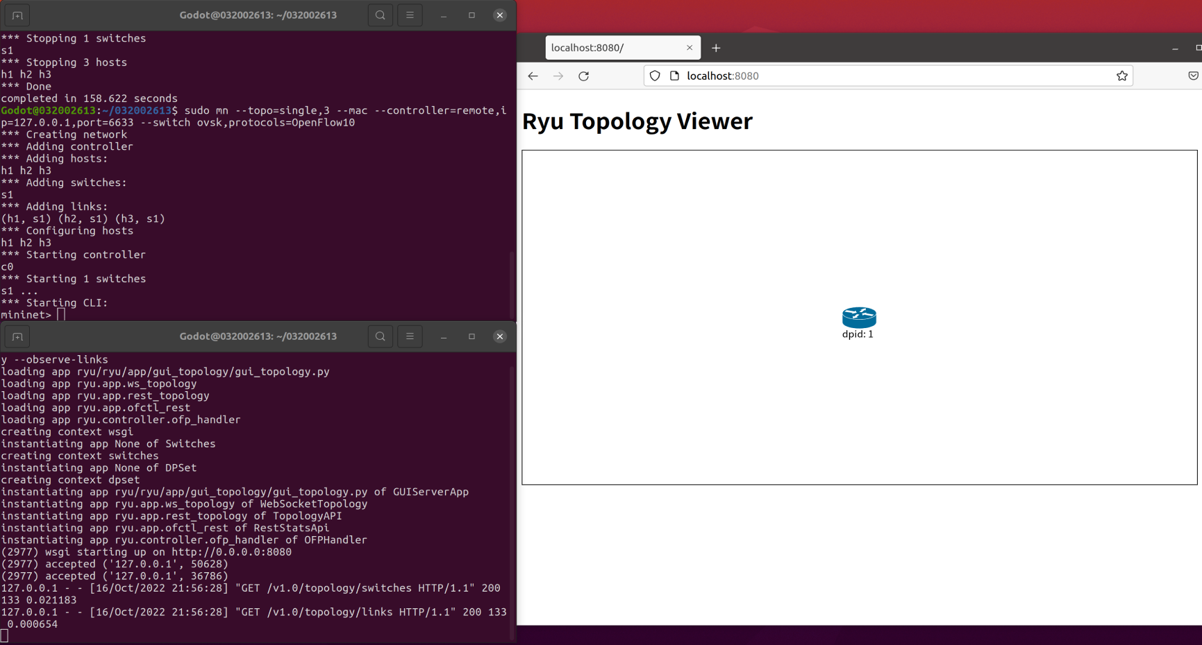Click the '*** Configuring hosts' line
1202x645 pixels.
tap(67, 231)
